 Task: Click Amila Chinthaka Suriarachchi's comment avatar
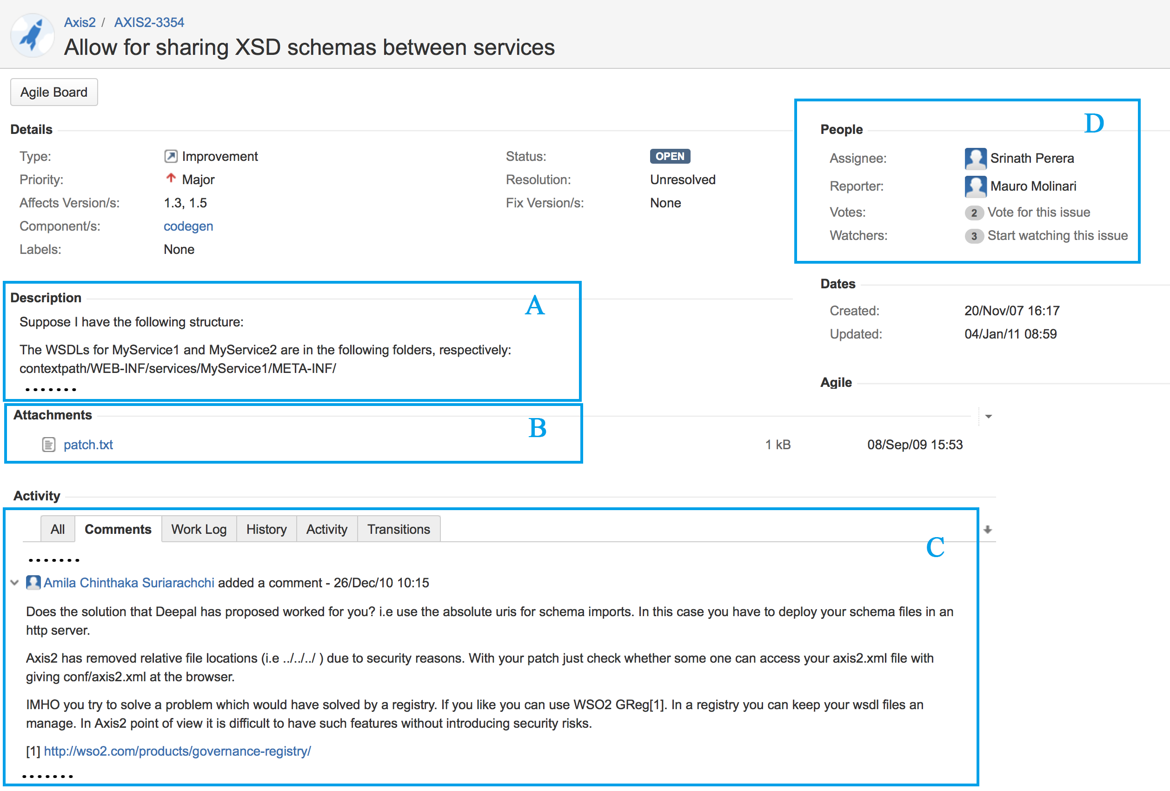click(x=33, y=583)
